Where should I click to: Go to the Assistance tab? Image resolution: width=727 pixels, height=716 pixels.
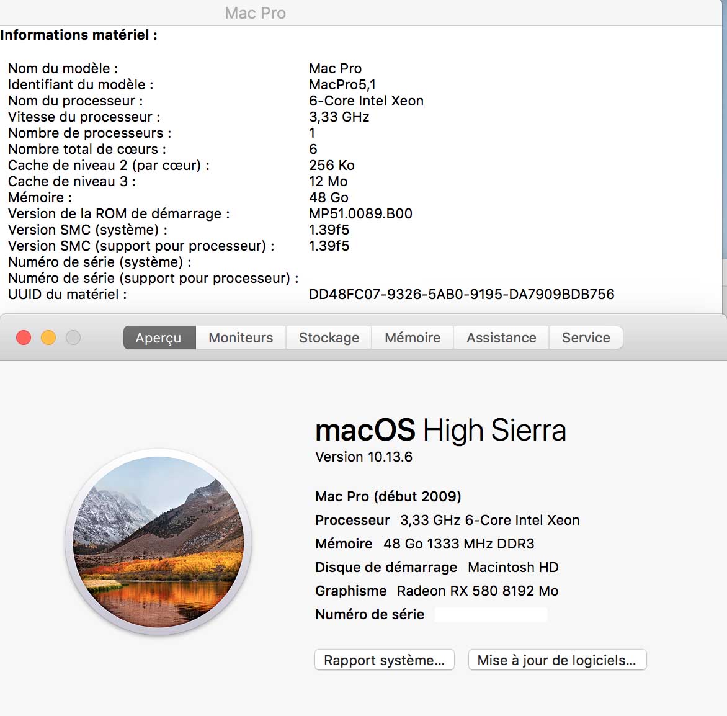(501, 338)
